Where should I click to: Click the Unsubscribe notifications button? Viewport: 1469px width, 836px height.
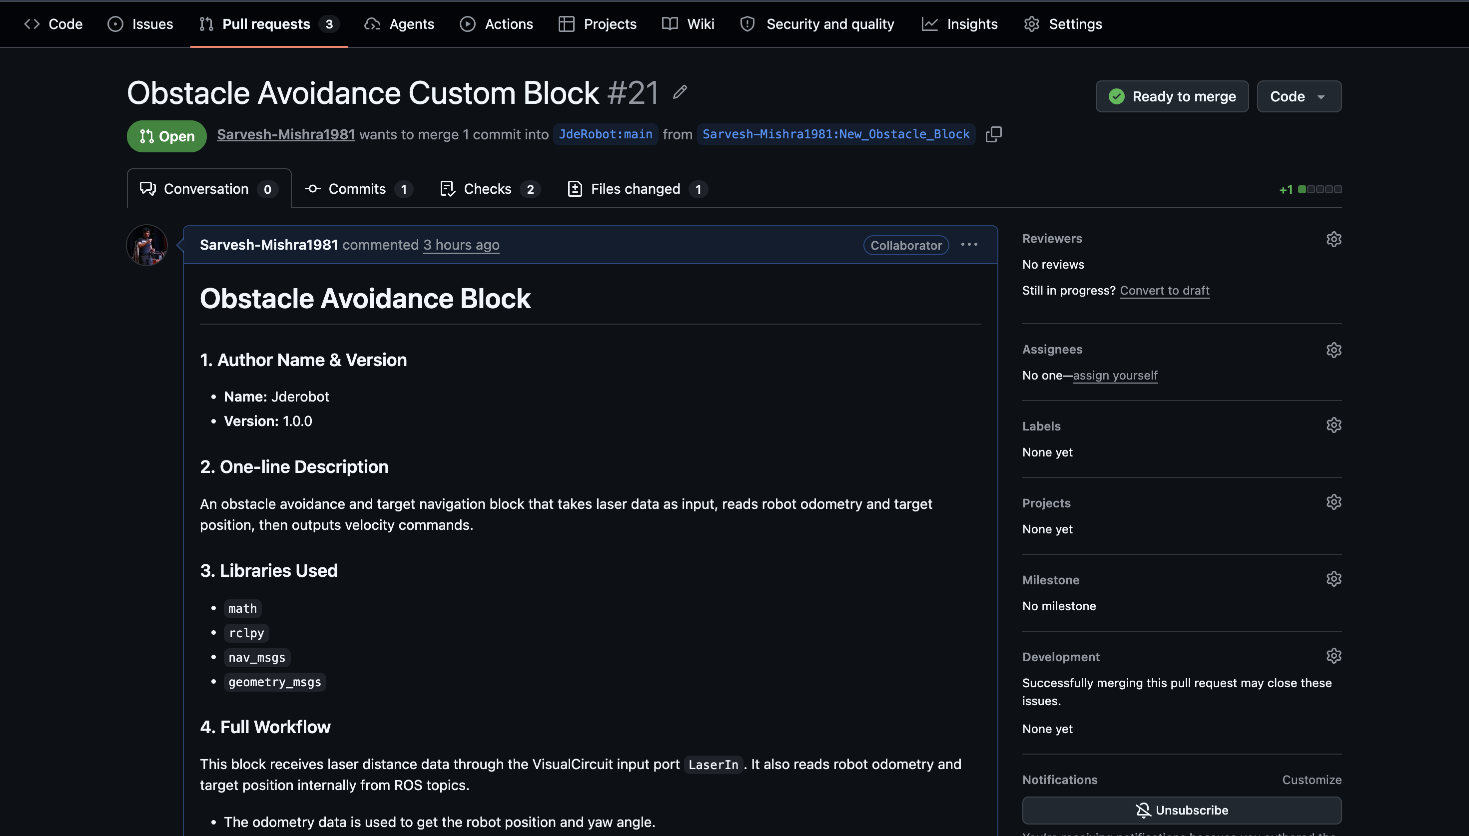click(1182, 810)
